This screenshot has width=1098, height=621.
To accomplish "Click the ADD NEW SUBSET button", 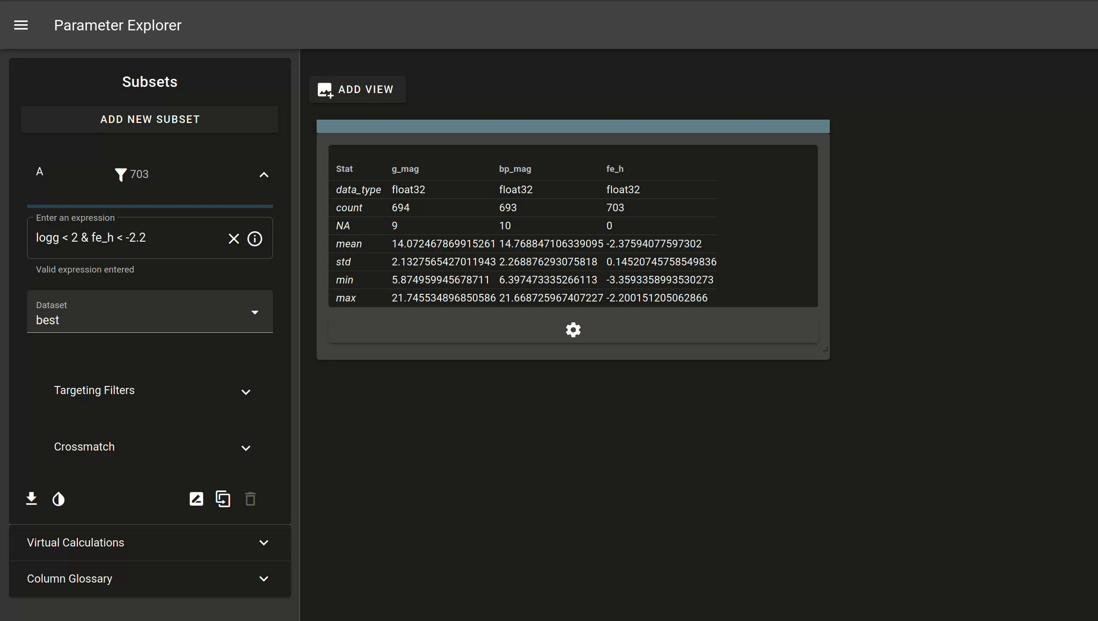I will pos(150,120).
